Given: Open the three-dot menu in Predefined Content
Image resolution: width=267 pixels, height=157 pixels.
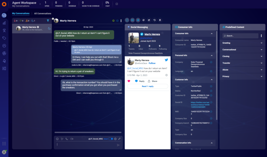Looking at the screenshot, I should 261,36.
